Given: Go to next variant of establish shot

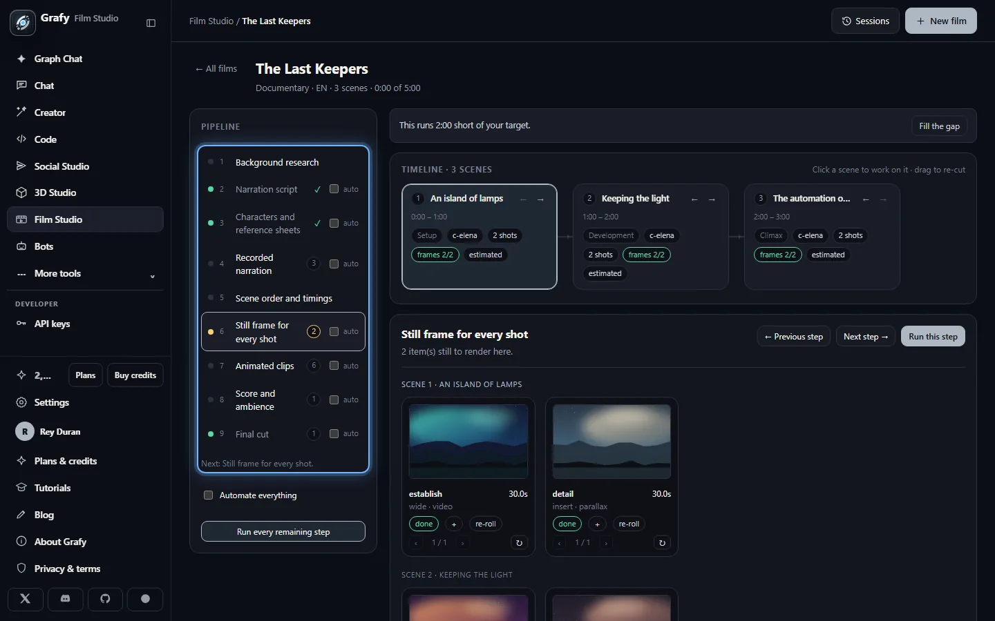Looking at the screenshot, I should (463, 543).
